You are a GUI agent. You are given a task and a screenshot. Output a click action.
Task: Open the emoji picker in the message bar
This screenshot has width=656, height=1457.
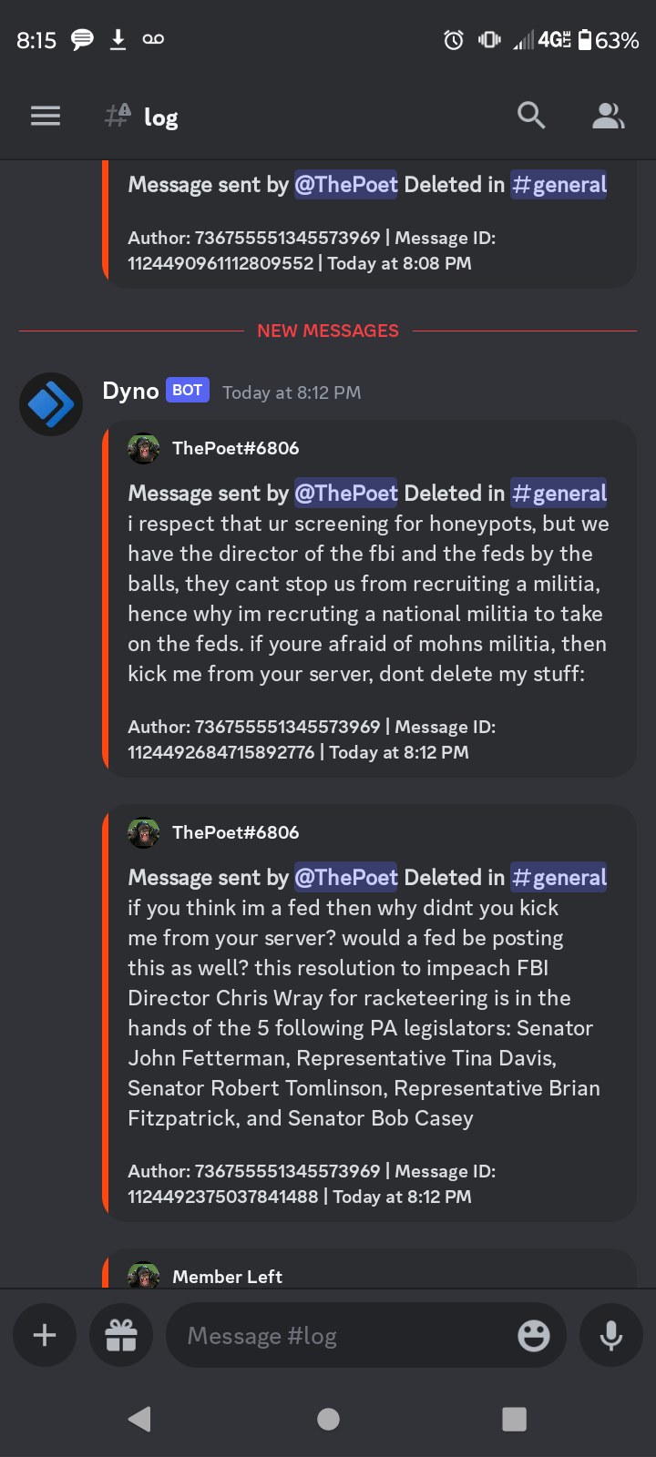533,1335
